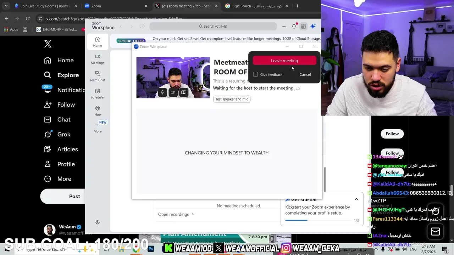Viewport: 454px width, 255px height.
Task: Close the Join Live Study Rooms tab
Action: click(x=75, y=6)
